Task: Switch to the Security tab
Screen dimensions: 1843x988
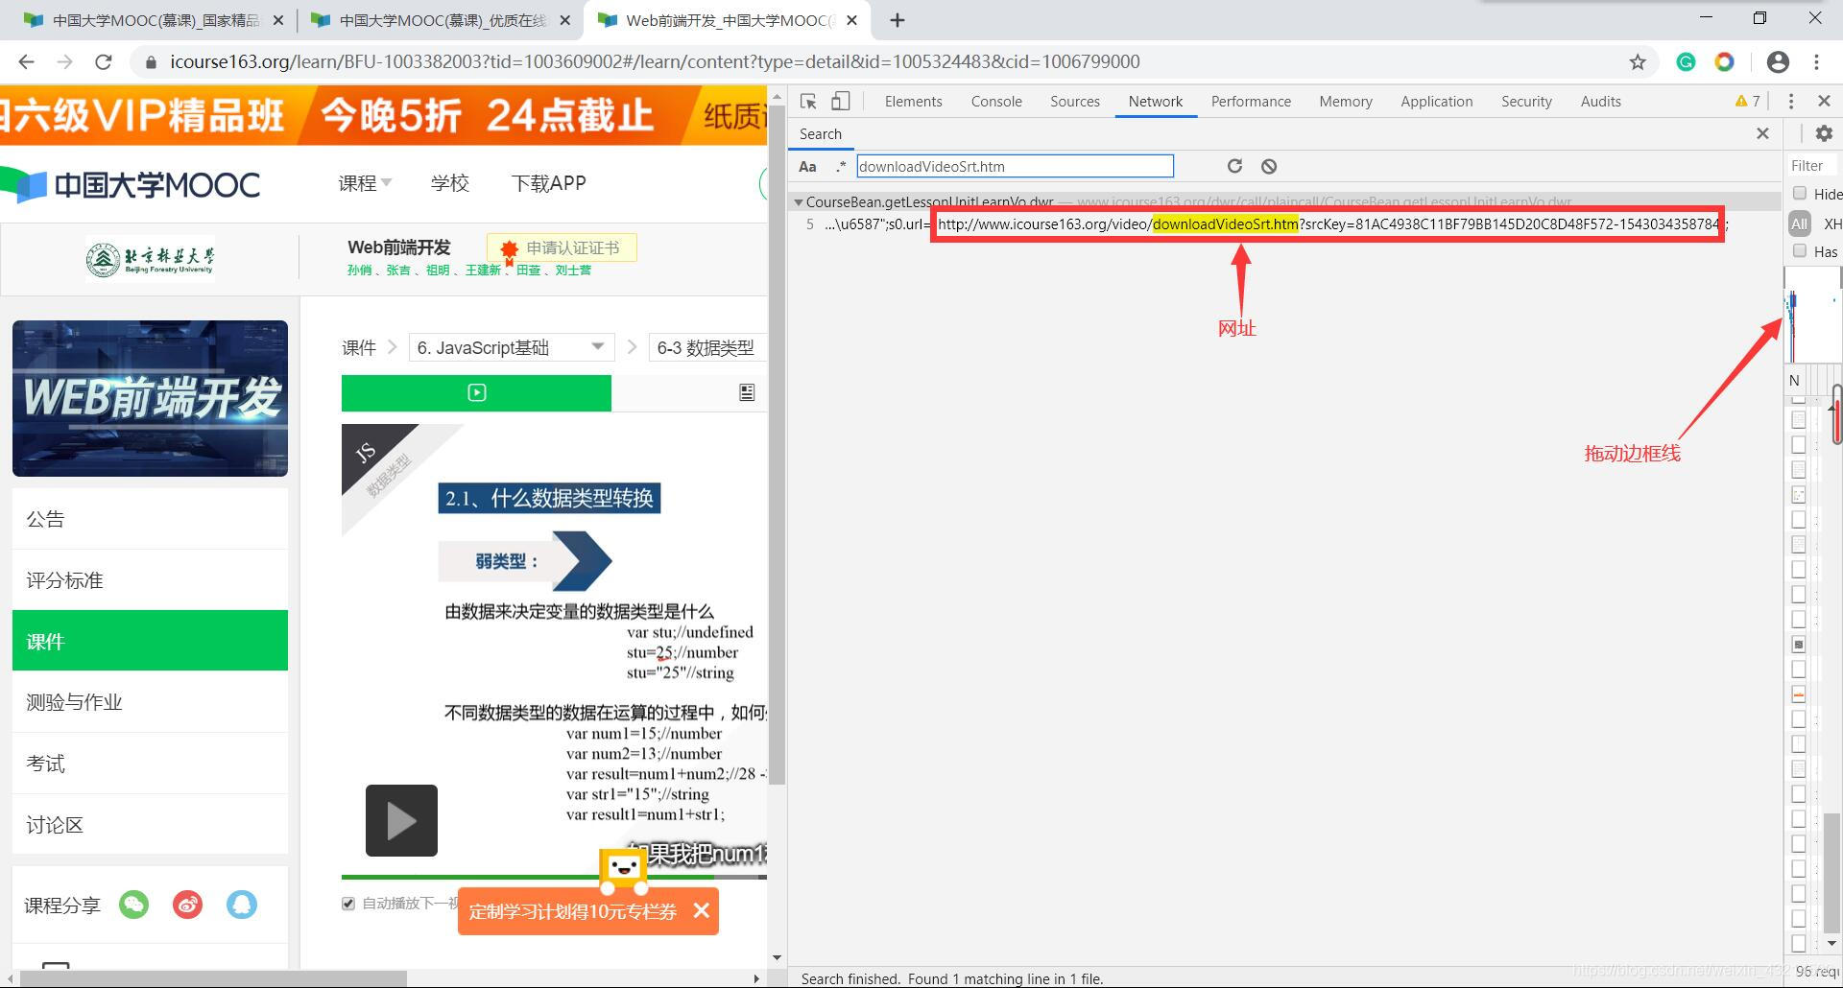Action: pos(1526,101)
